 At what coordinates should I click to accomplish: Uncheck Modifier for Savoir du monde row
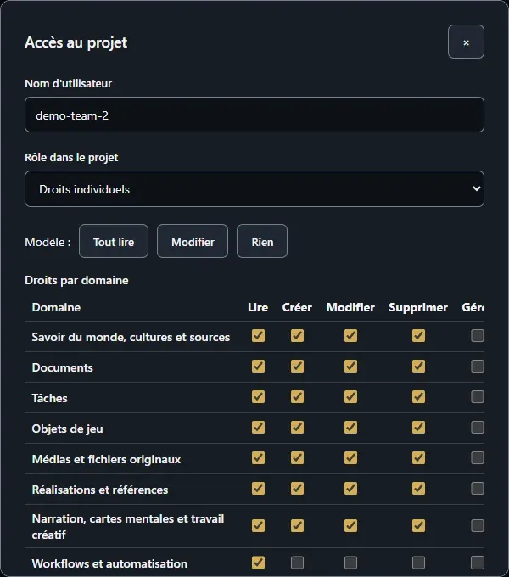tap(350, 336)
